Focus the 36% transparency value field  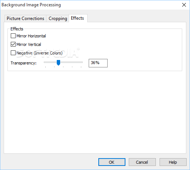point(98,63)
